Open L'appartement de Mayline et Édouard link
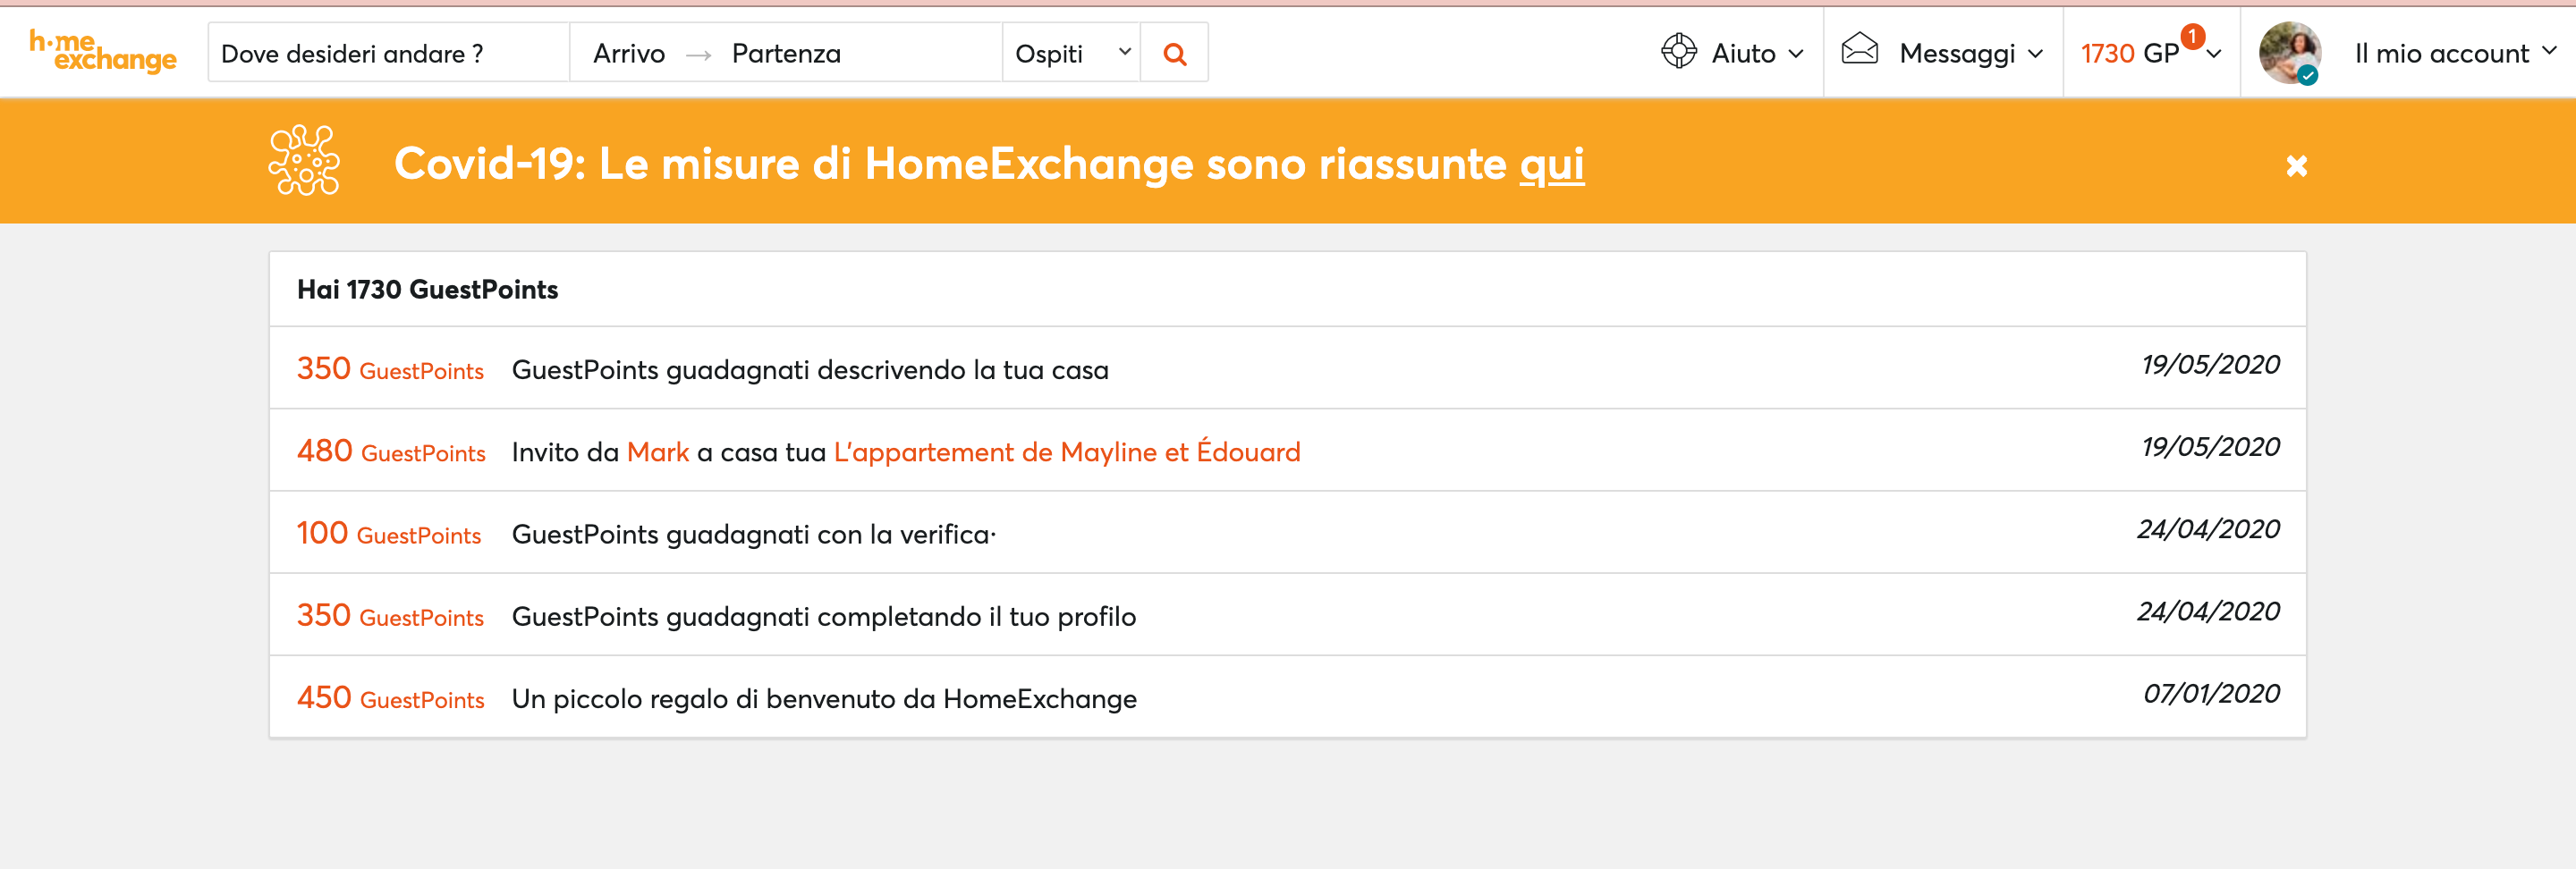 click(1067, 452)
